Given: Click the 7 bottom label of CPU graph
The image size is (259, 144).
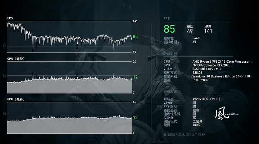Looking at the screenshot, I should (133, 93).
